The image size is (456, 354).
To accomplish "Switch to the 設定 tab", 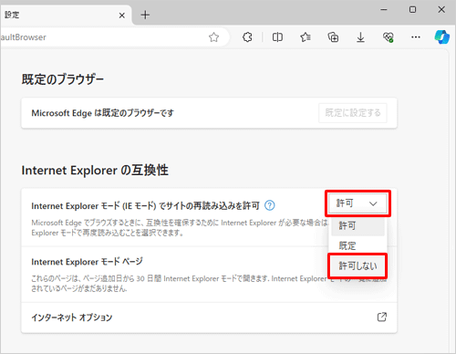I will [x=66, y=15].
